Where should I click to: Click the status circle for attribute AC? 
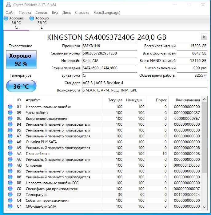pos(10,159)
